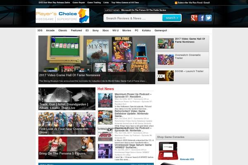248x165 pixels.
Task: Open Maximum Power Up Podcast Episode 56 headline
Action: (133, 129)
